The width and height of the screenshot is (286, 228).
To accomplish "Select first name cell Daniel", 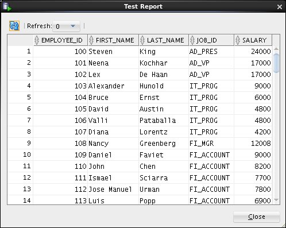I will 113,155.
